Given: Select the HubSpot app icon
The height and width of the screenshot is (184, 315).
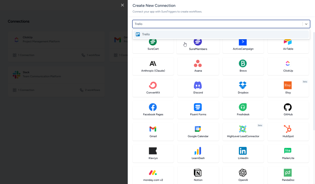Looking at the screenshot, I should 288,129.
